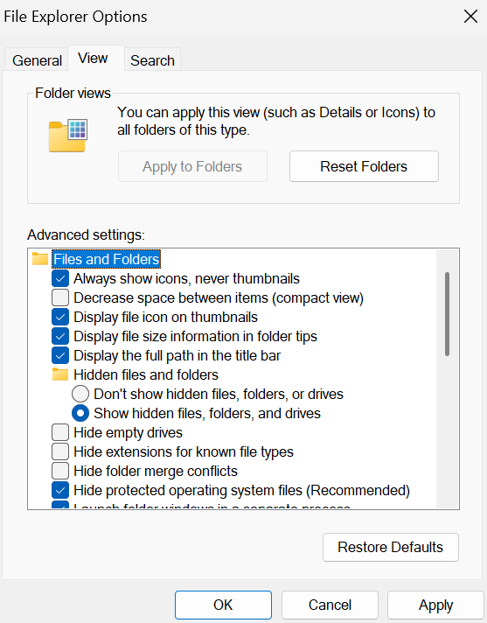Click the Reset Folders button

(364, 166)
